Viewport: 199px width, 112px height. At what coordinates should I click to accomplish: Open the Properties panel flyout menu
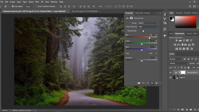160,13
